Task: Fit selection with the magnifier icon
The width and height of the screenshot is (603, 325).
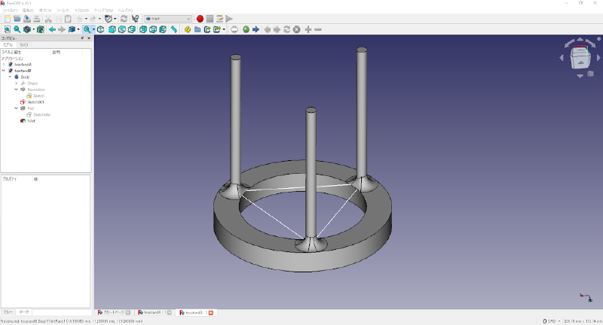Action: point(17,29)
